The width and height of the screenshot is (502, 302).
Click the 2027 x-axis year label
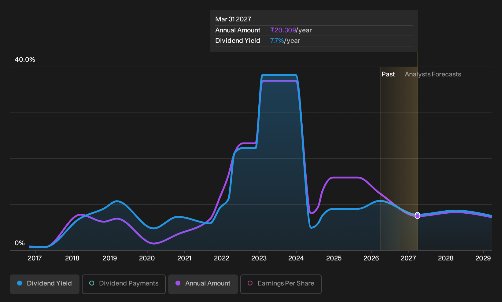[x=408, y=258]
